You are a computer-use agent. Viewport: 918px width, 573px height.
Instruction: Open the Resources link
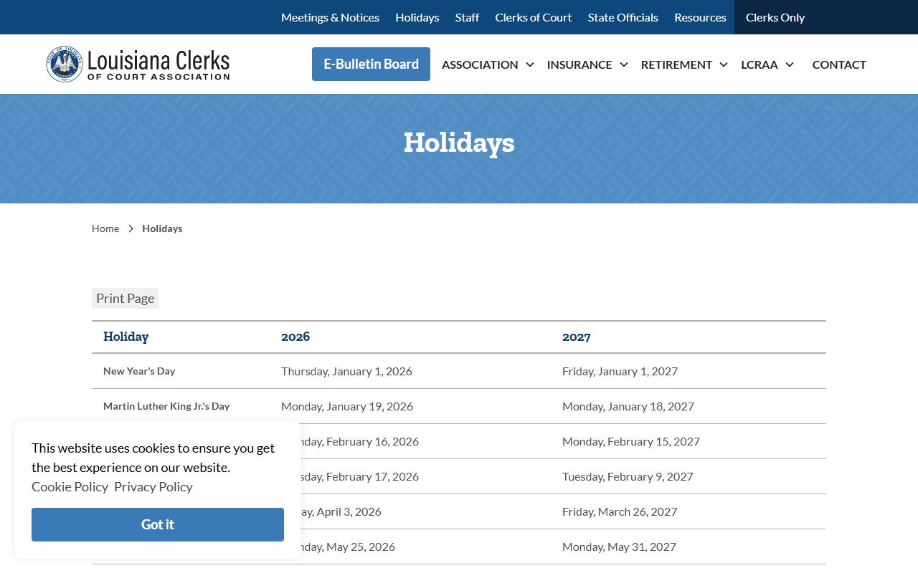pos(700,17)
